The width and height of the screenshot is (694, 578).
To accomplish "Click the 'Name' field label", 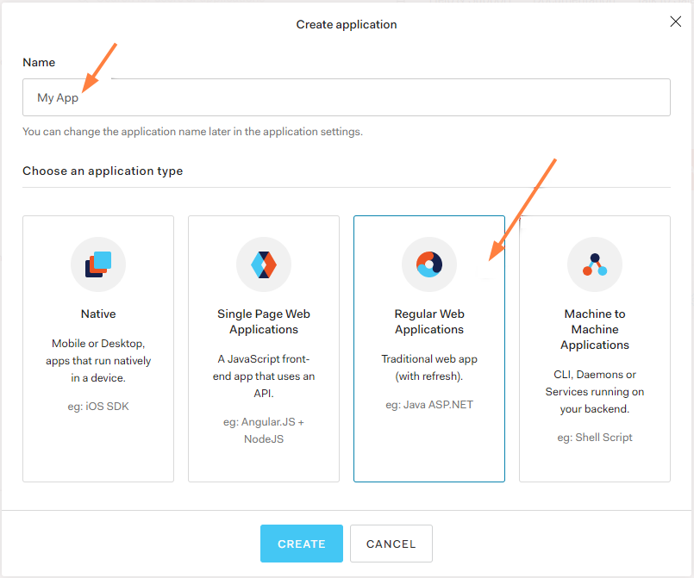I will coord(39,62).
